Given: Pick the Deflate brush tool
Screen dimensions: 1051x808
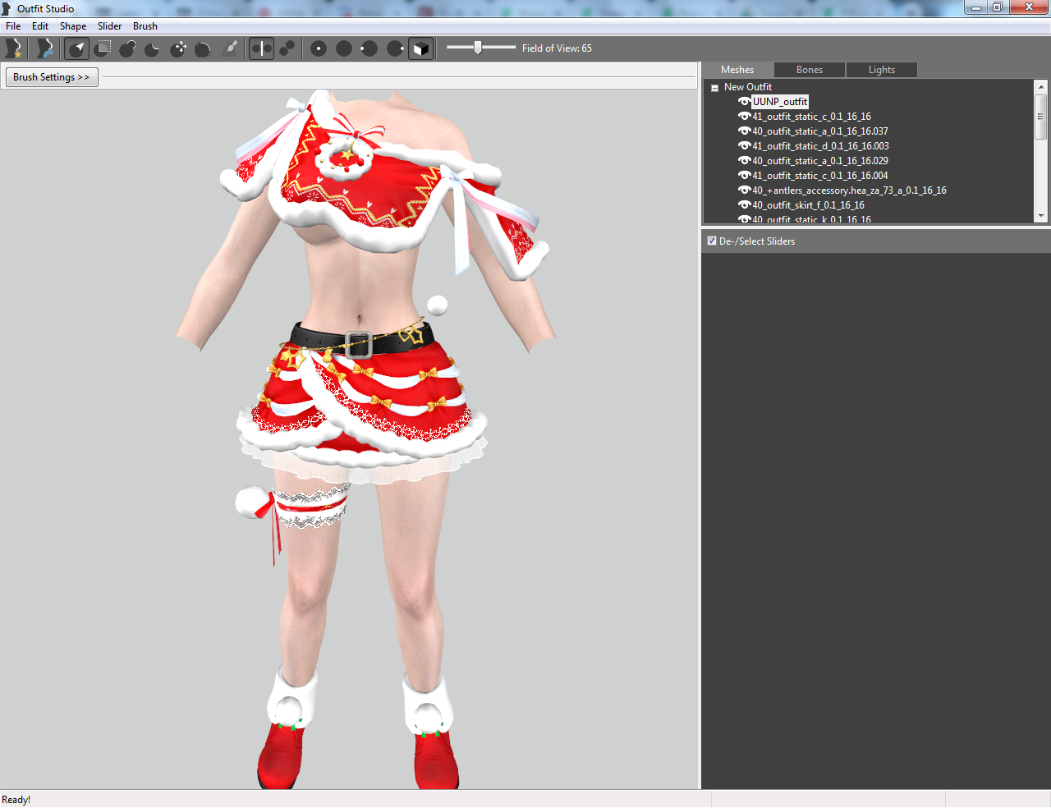Looking at the screenshot, I should (153, 48).
